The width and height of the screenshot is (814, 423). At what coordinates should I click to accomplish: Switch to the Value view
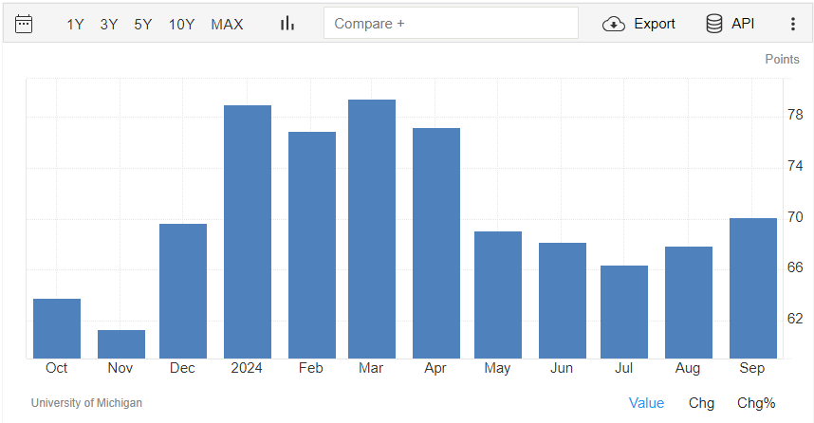pos(646,403)
